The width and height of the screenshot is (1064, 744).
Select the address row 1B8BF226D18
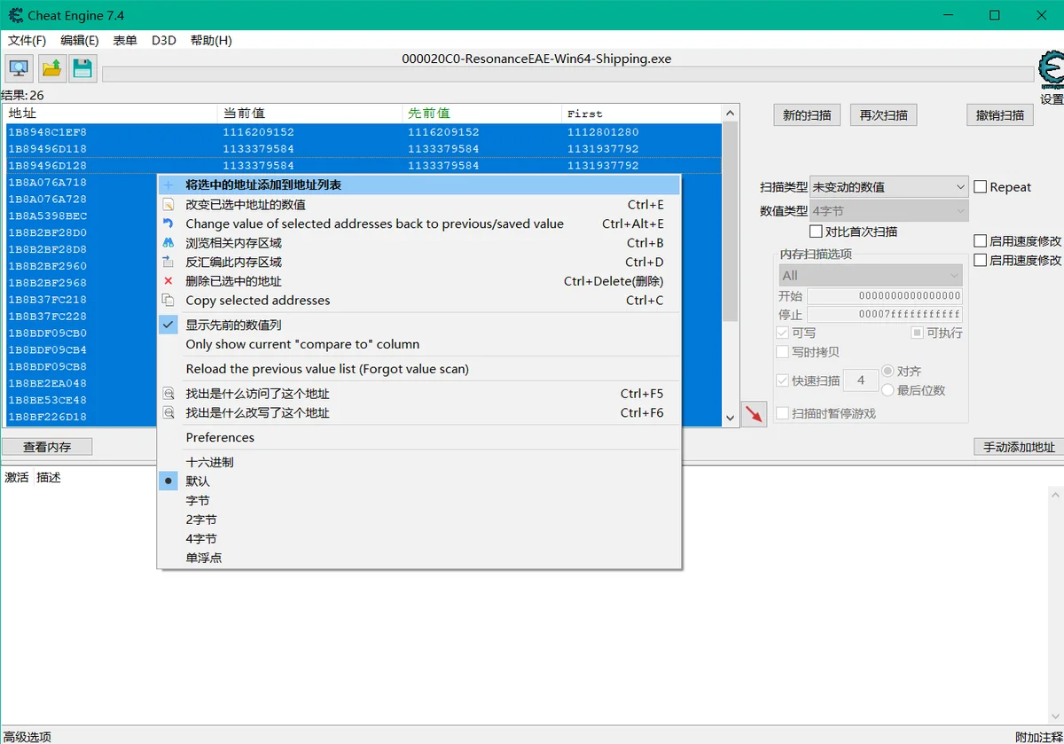pyautogui.click(x=80, y=418)
